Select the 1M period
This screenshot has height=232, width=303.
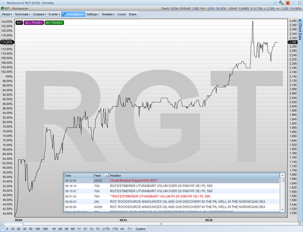[54, 229]
